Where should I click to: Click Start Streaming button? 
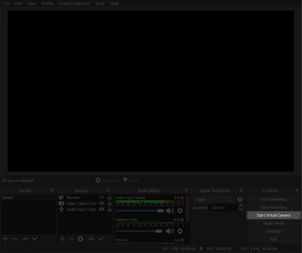[273, 199]
